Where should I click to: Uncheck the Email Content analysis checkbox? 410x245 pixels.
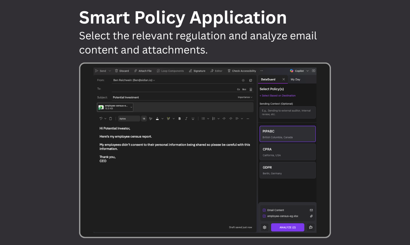tap(265, 210)
